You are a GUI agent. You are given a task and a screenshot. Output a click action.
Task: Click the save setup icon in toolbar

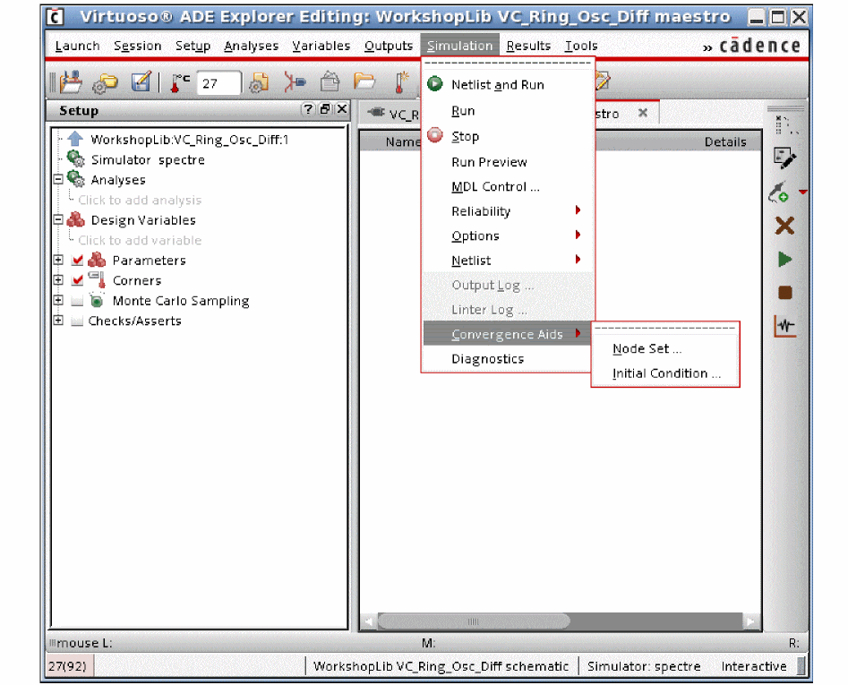coord(71,82)
